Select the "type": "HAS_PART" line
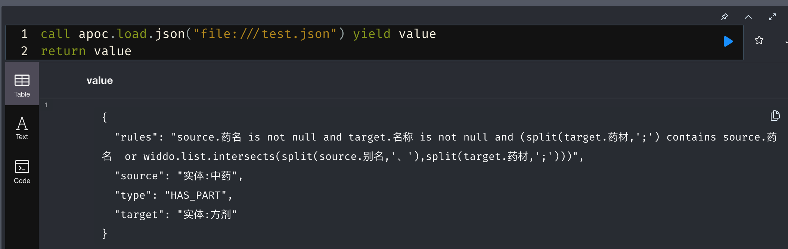This screenshot has width=788, height=249. [x=174, y=195]
